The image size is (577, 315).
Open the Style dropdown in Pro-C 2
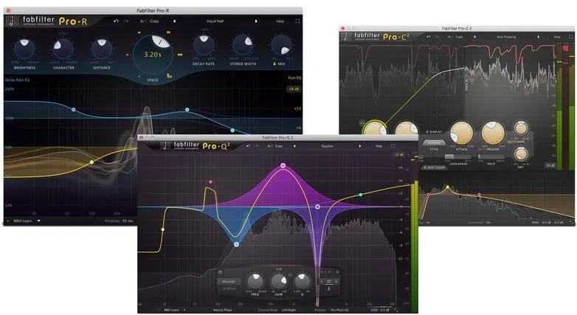(434, 143)
